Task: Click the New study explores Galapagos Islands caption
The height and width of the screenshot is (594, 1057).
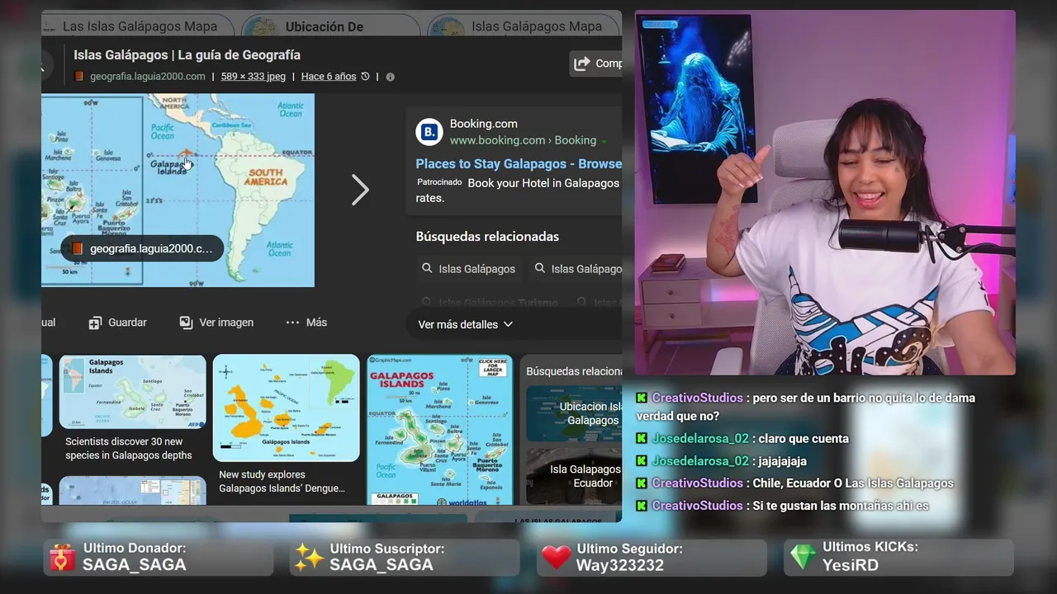Action: coord(282,482)
